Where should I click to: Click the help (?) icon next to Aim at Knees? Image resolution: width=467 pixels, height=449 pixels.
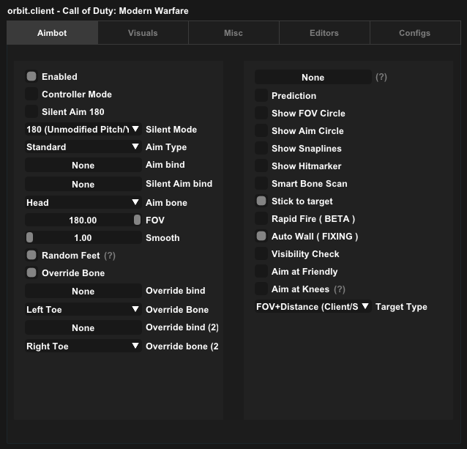(x=340, y=289)
